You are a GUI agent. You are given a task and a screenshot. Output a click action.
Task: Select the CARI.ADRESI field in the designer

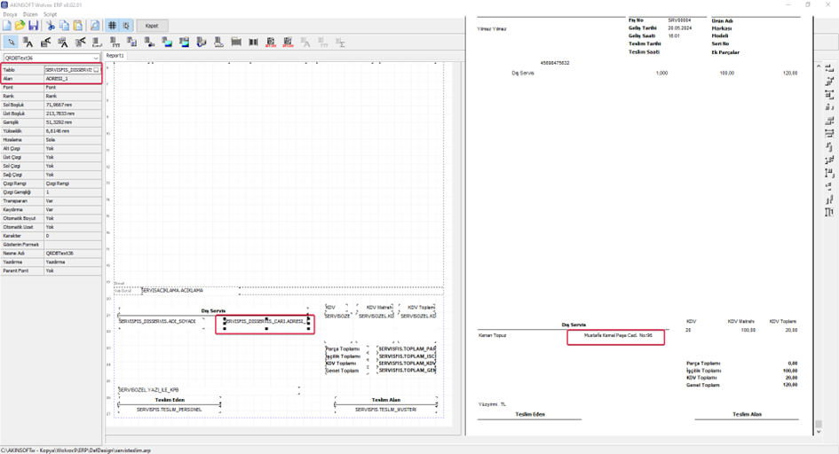pyautogui.click(x=266, y=322)
